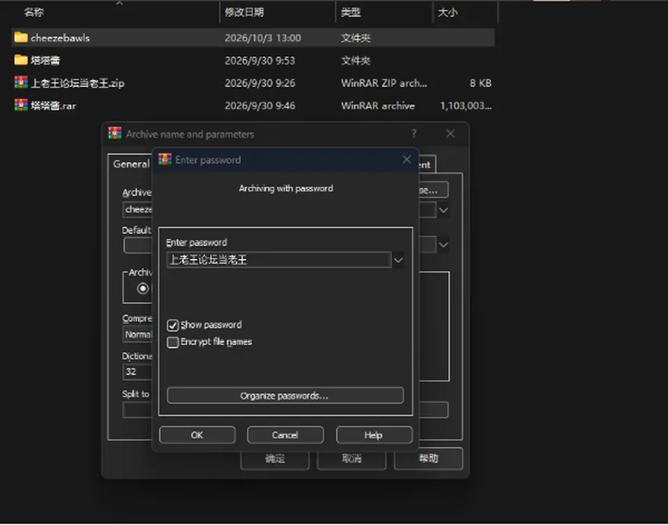Image resolution: width=668 pixels, height=525 pixels.
Task: Open the second dropdown arrow below the archive name
Action: click(x=443, y=245)
